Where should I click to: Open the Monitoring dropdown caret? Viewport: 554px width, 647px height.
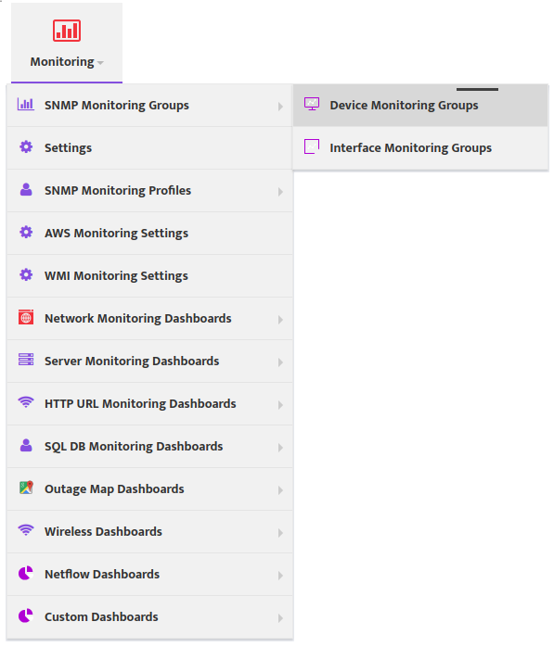100,63
